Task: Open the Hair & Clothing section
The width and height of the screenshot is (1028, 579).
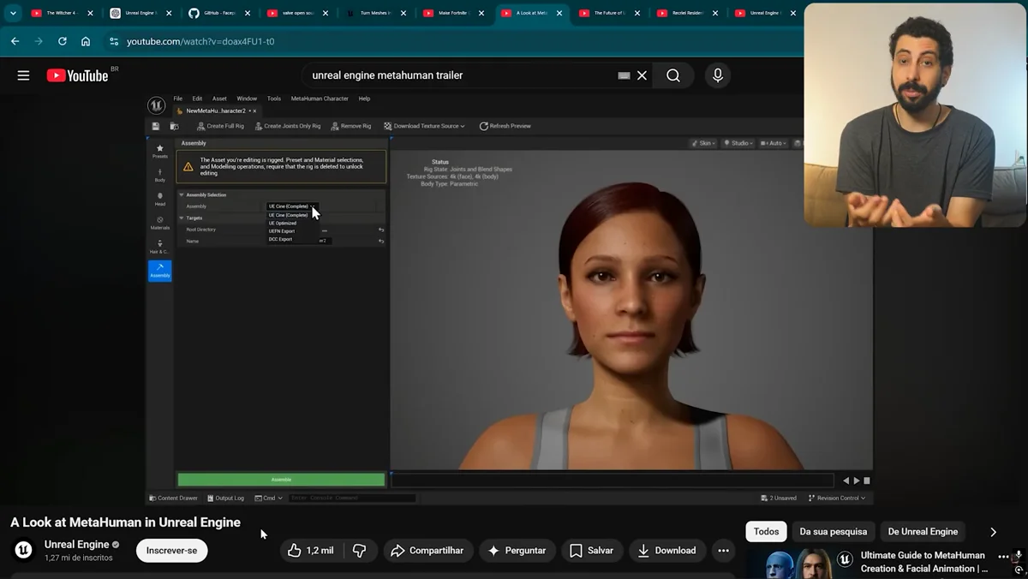Action: (x=159, y=247)
